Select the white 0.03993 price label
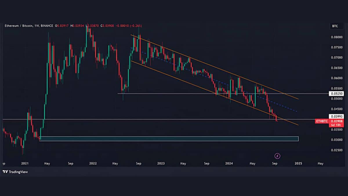This screenshot has height=196, width=348. click(336, 116)
